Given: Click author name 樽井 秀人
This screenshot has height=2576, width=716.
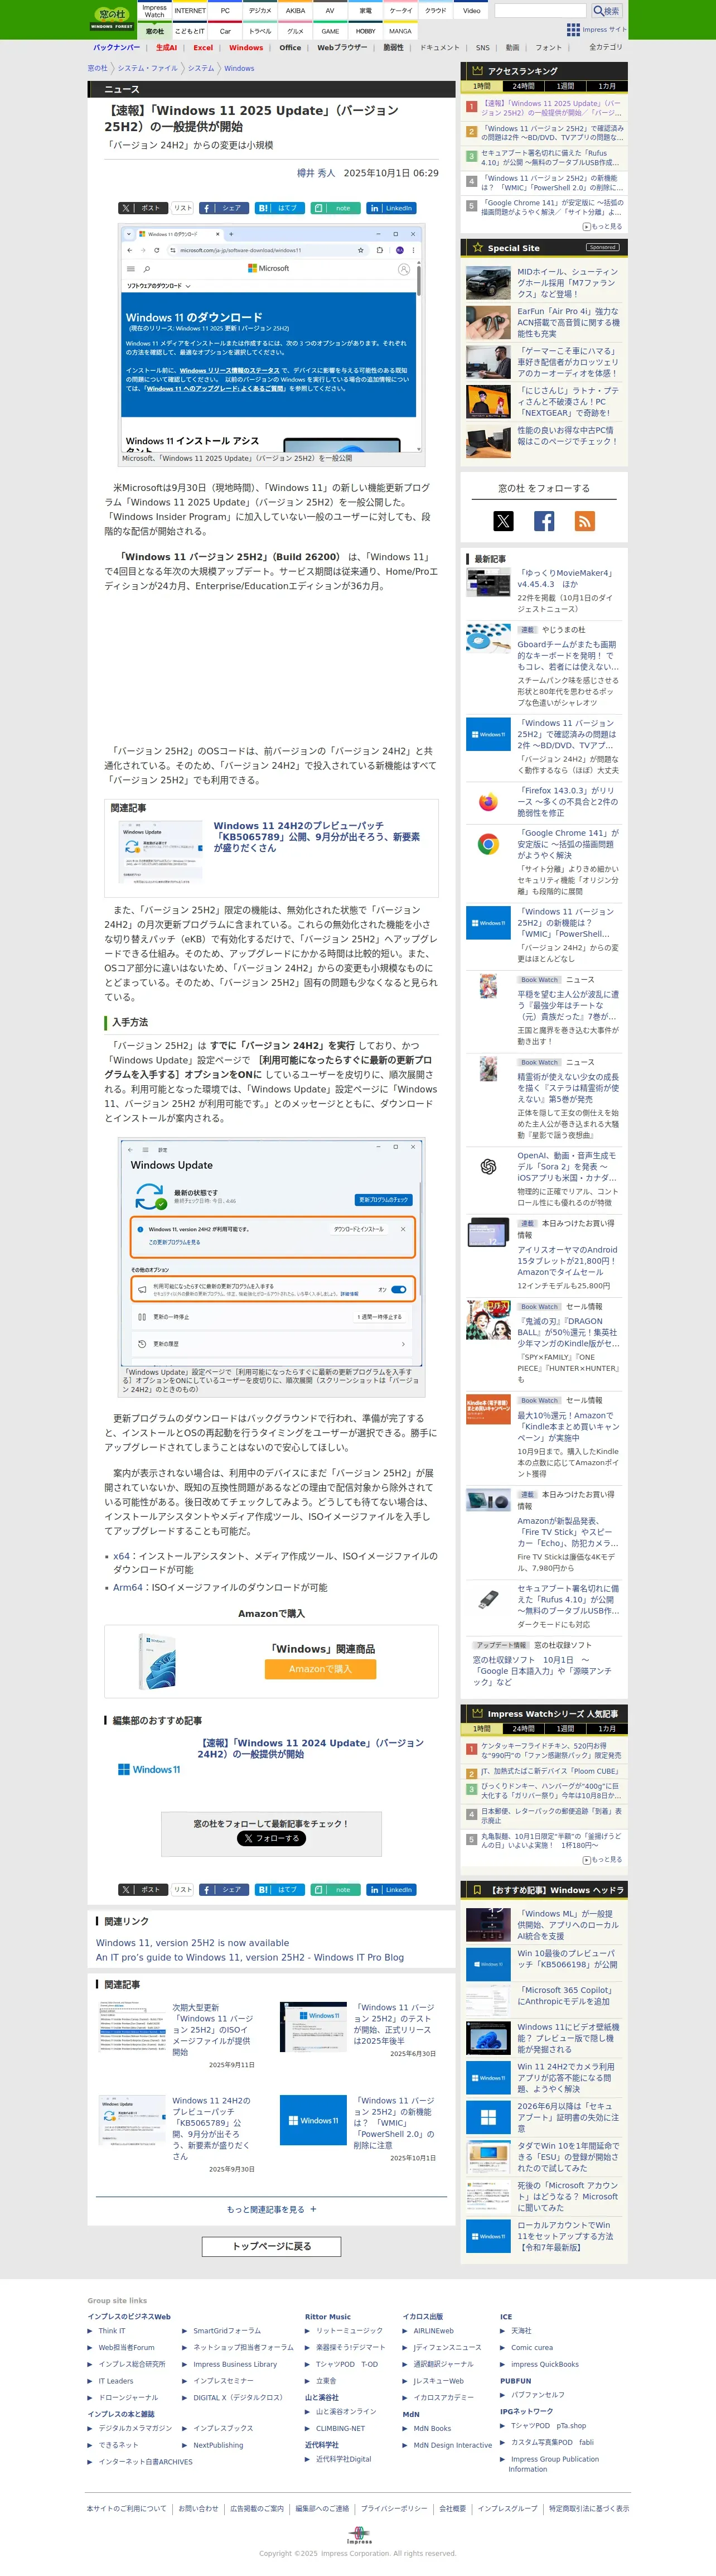Looking at the screenshot, I should 316,173.
